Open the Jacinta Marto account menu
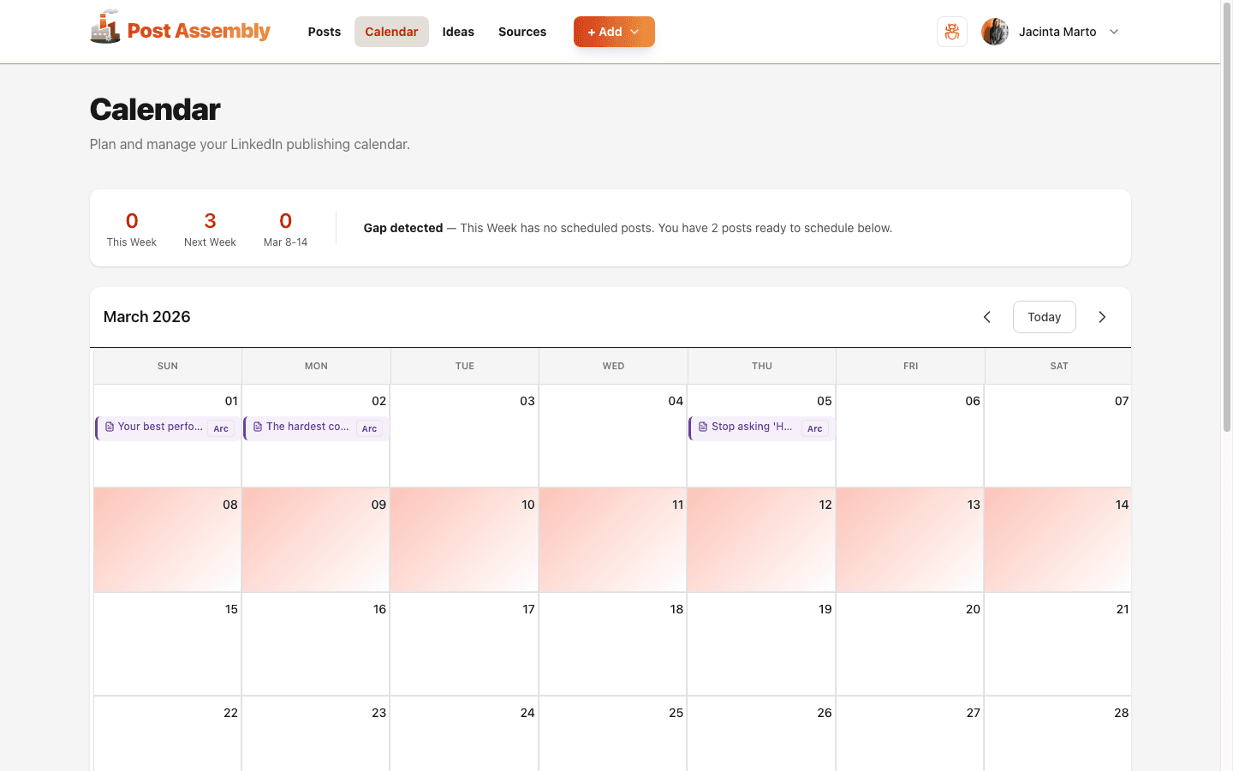This screenshot has height=771, width=1233. [x=1113, y=32]
